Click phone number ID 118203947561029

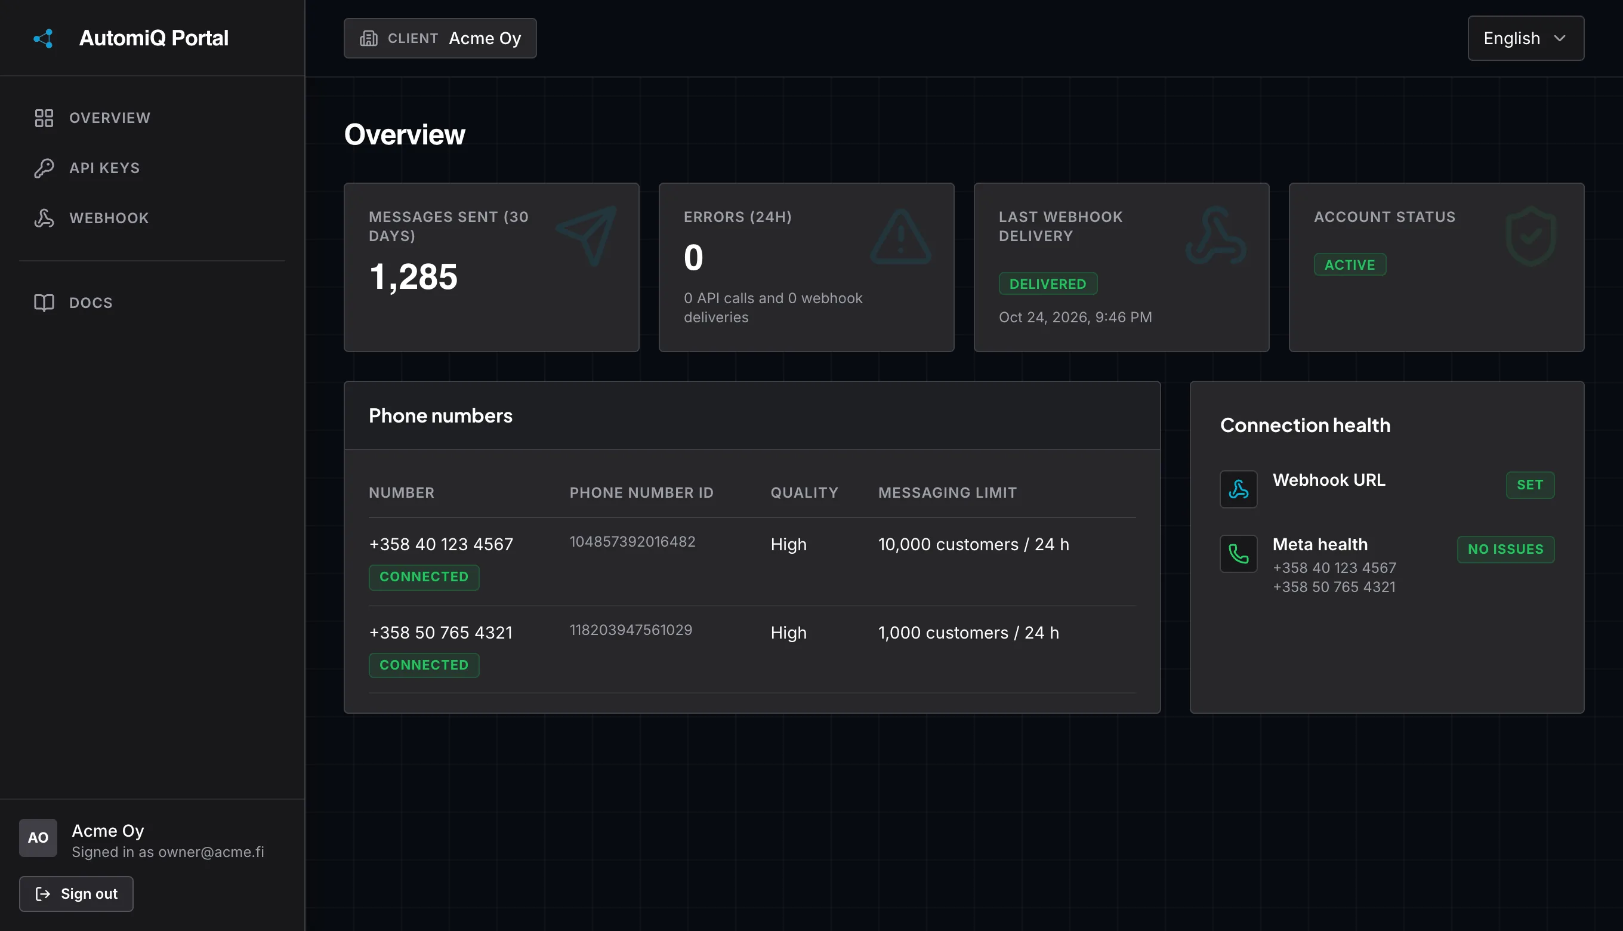(x=631, y=630)
